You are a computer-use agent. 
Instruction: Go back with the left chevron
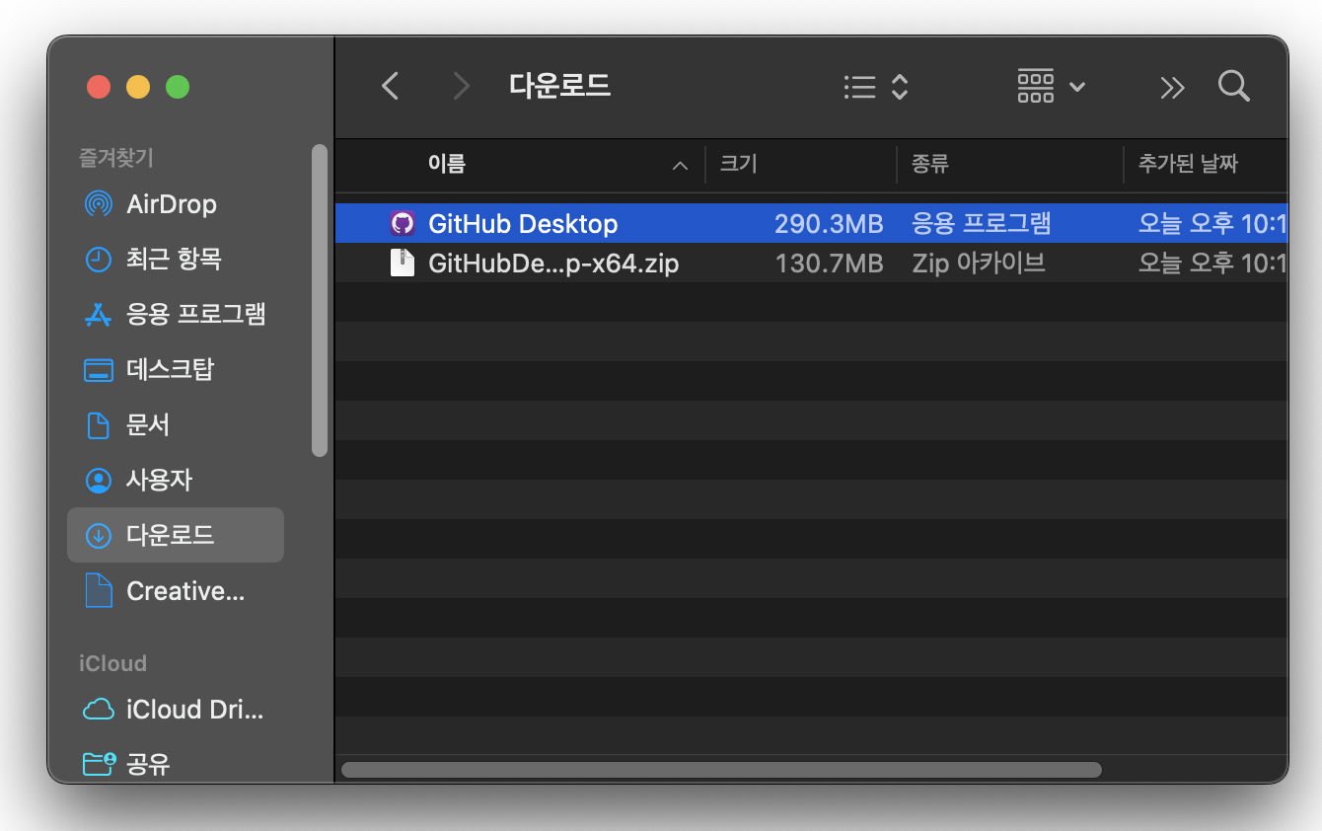[391, 87]
